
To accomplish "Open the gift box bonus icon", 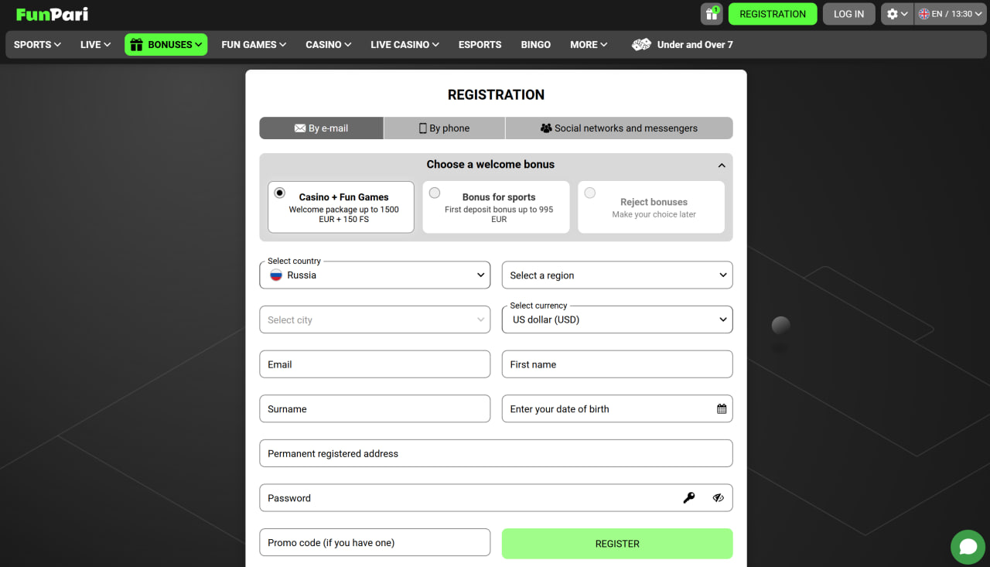I will pyautogui.click(x=711, y=14).
